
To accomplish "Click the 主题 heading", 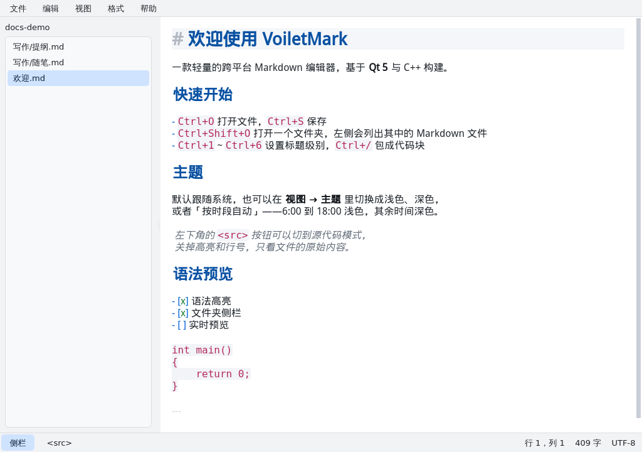I will pos(188,172).
